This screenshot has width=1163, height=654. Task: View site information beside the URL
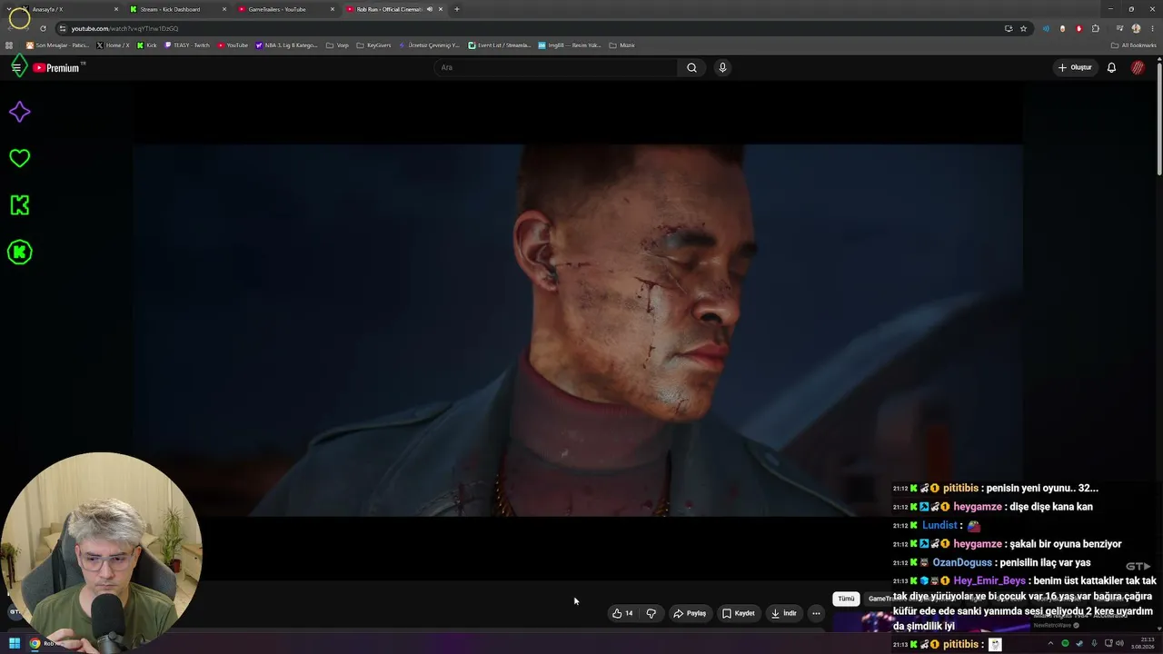click(x=62, y=28)
